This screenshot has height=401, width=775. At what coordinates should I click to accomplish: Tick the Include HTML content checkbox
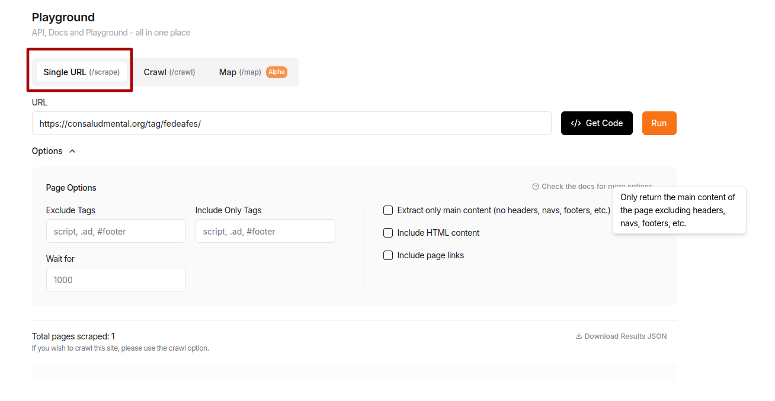[x=388, y=233]
